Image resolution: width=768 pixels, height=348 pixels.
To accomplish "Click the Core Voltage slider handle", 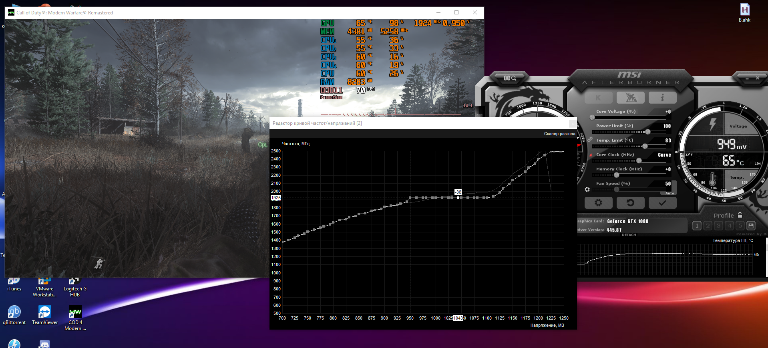I will (592, 118).
